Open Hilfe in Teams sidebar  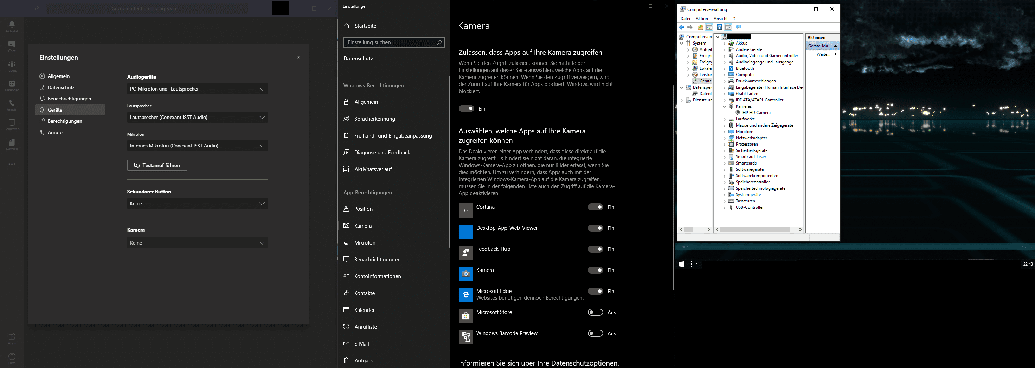(x=12, y=359)
